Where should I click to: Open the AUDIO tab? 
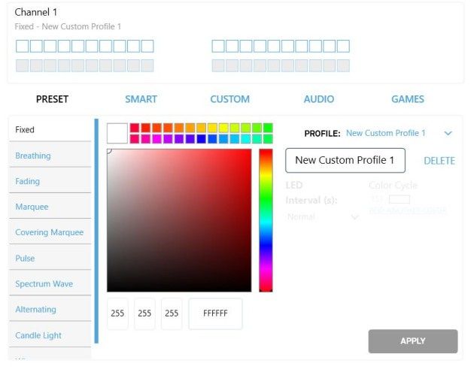point(318,99)
